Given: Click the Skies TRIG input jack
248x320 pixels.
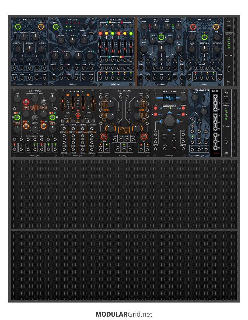Looking at the screenshot, I should [61, 68].
